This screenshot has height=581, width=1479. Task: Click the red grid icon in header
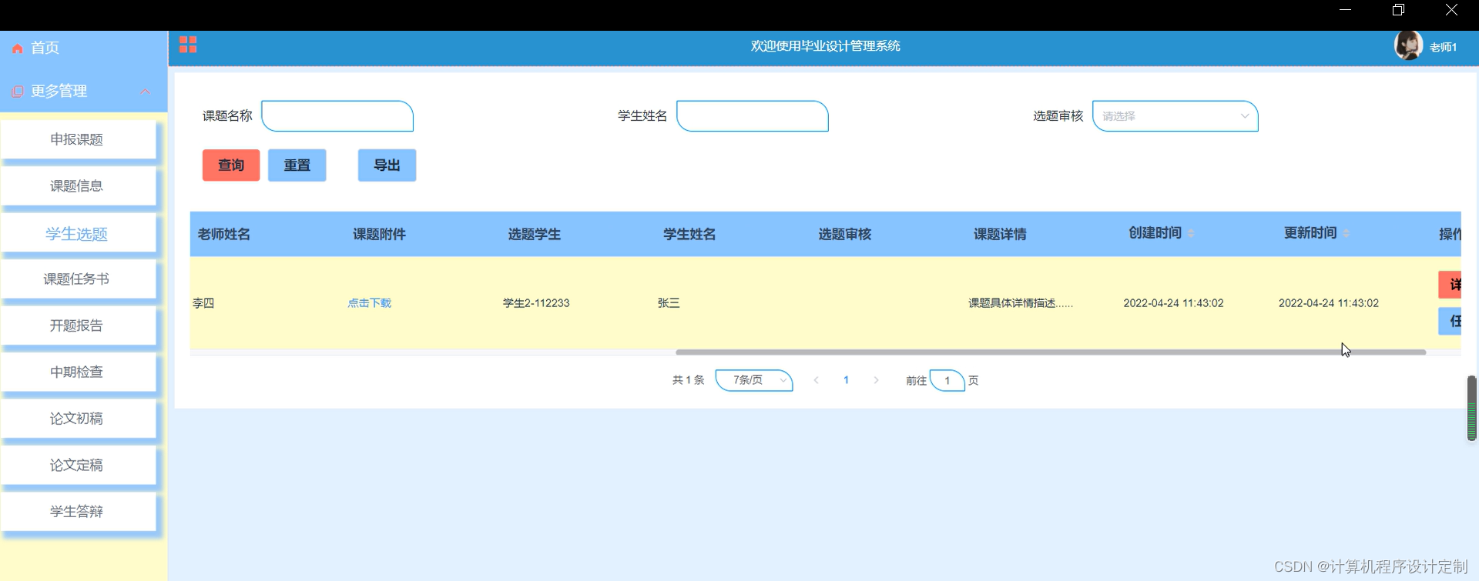188,45
